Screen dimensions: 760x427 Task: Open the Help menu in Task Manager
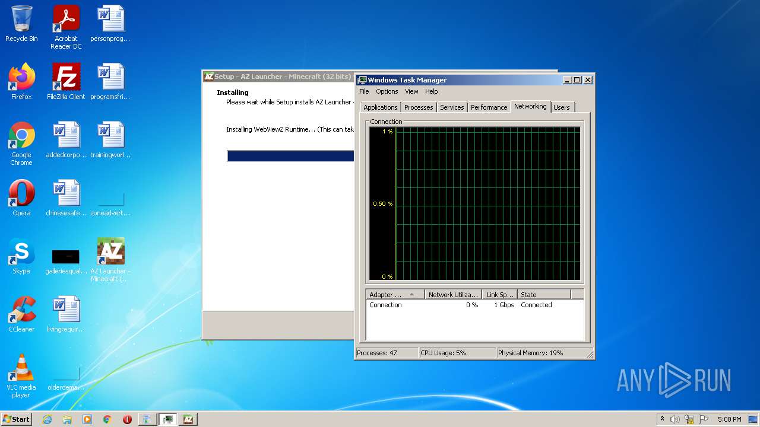click(x=432, y=91)
